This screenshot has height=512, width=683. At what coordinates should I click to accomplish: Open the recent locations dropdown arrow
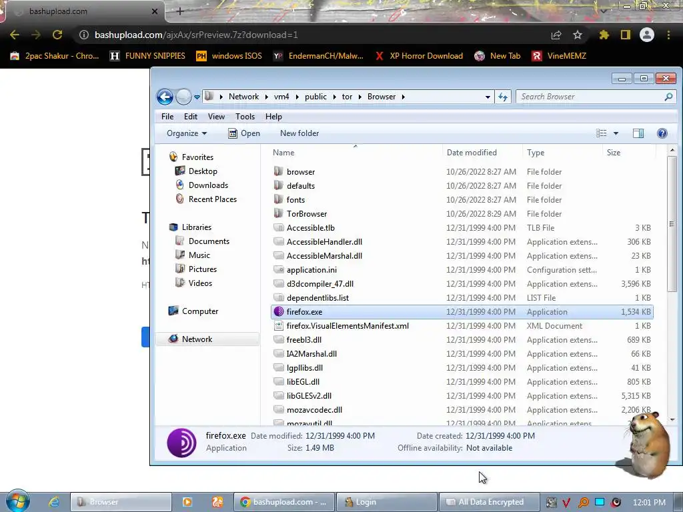[x=197, y=97]
